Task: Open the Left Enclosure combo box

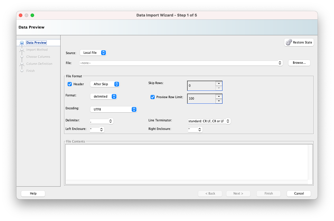Action: point(101,129)
